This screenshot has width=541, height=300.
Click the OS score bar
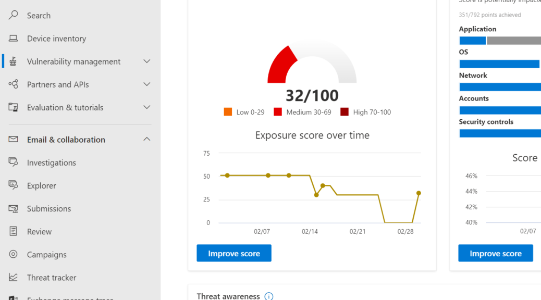[x=500, y=64]
